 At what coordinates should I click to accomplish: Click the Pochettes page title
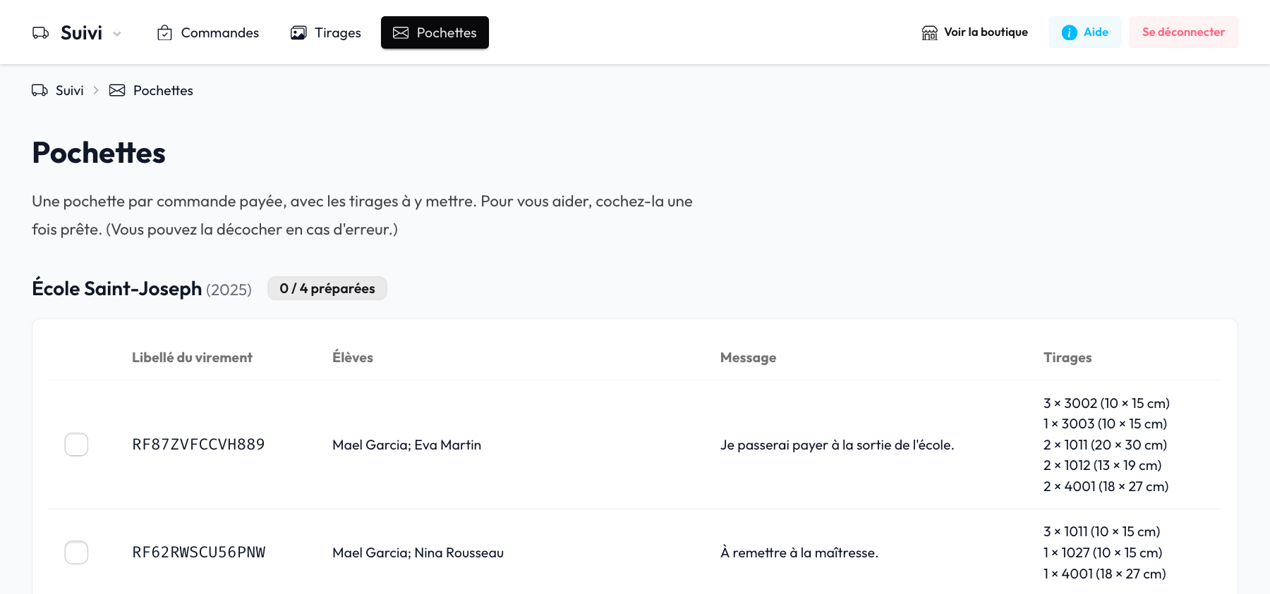coord(99,153)
